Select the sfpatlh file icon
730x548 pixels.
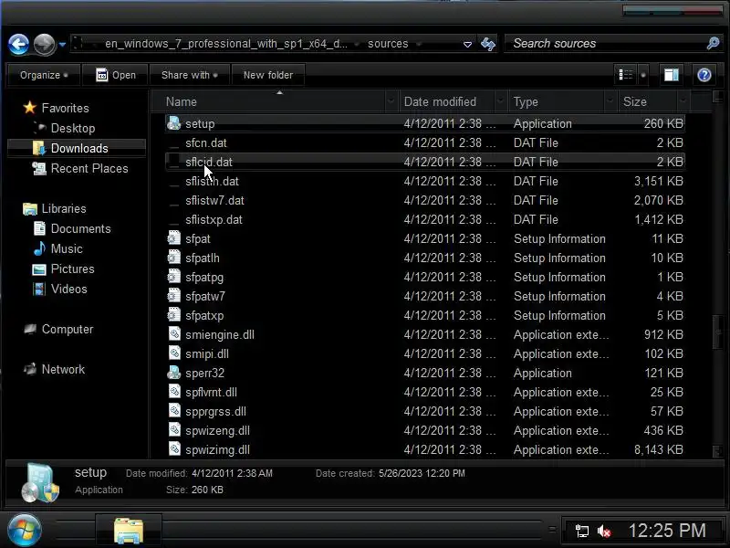[x=174, y=258]
